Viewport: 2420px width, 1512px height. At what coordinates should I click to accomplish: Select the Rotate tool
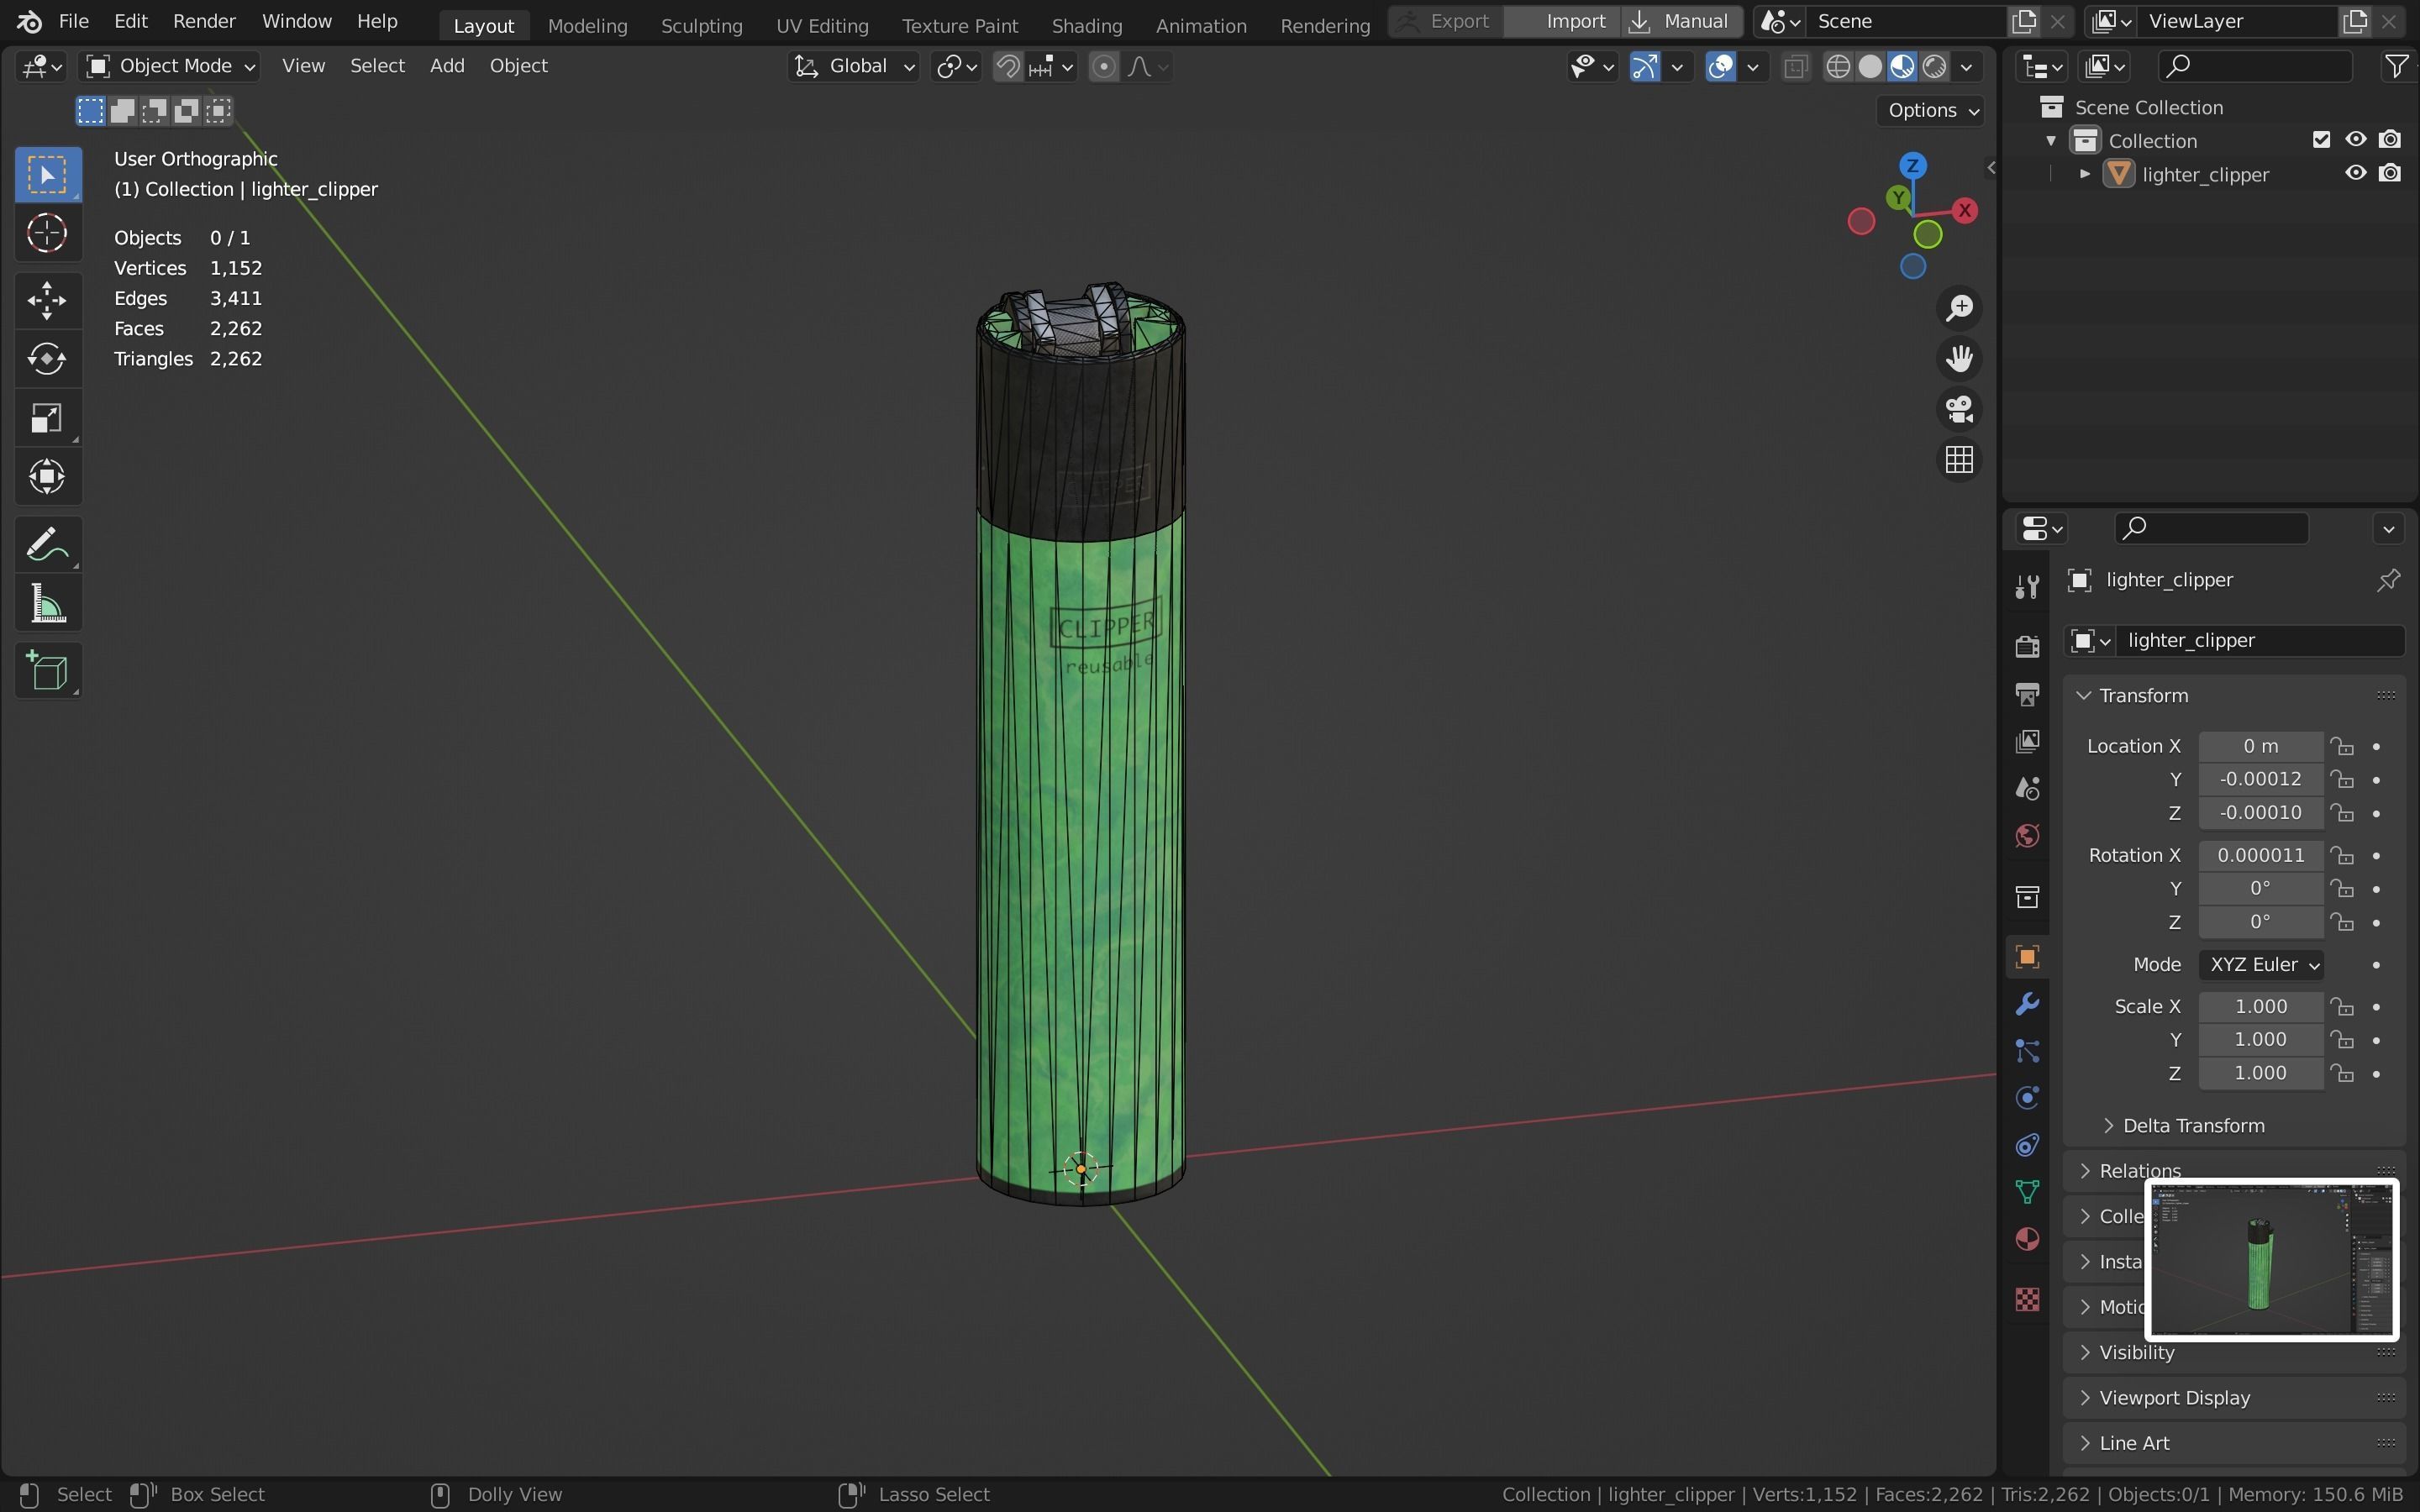click(x=47, y=359)
